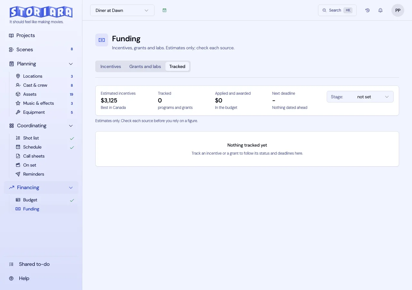This screenshot has width=412, height=290.
Task: Click the Search box
Action: point(337,10)
